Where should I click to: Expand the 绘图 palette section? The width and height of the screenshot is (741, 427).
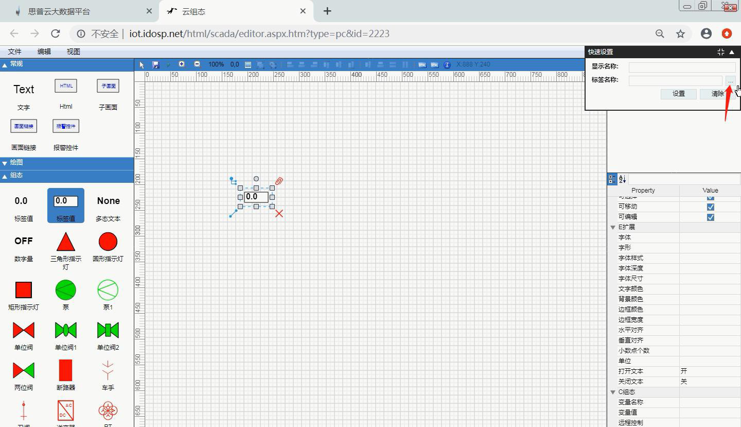coord(5,163)
